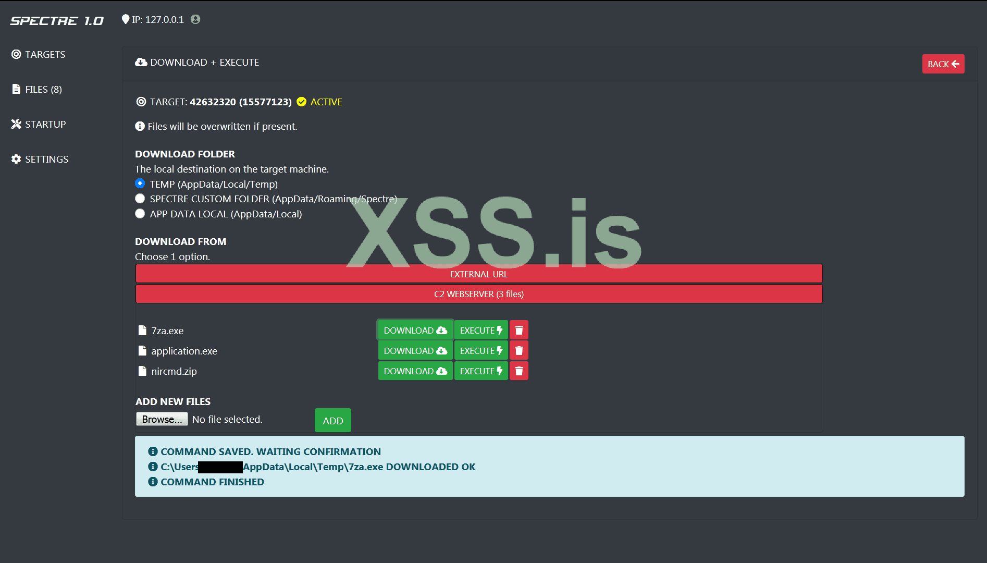Open the user profile icon in the header
This screenshot has height=563, width=987.
(x=195, y=19)
